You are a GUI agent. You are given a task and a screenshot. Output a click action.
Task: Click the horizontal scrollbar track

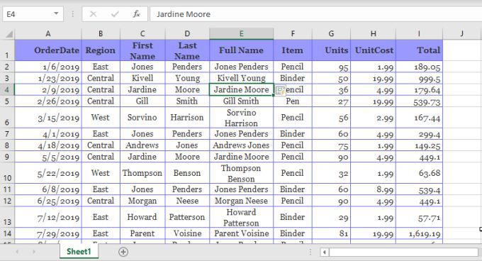[x=403, y=252]
